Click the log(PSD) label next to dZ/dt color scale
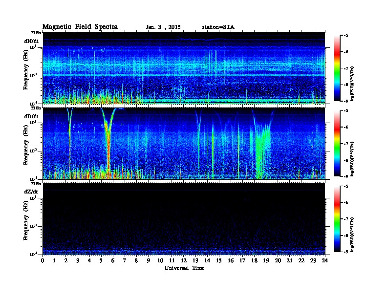The height and width of the screenshot is (299, 387). (x=352, y=235)
